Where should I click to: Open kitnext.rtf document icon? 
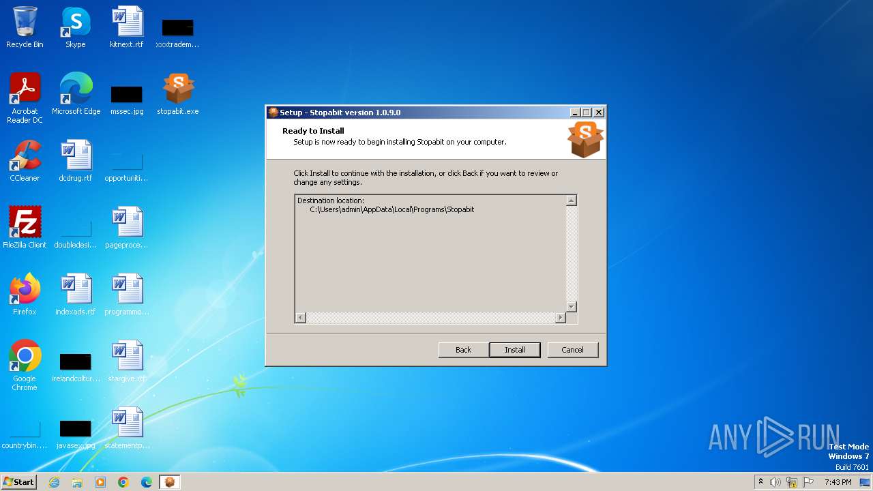point(127,27)
